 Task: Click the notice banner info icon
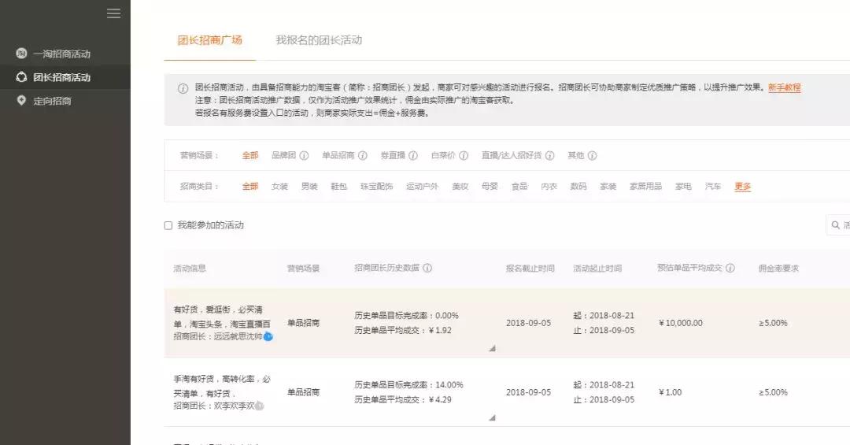tap(183, 88)
